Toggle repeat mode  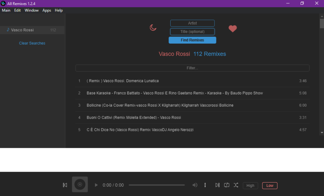(227, 185)
